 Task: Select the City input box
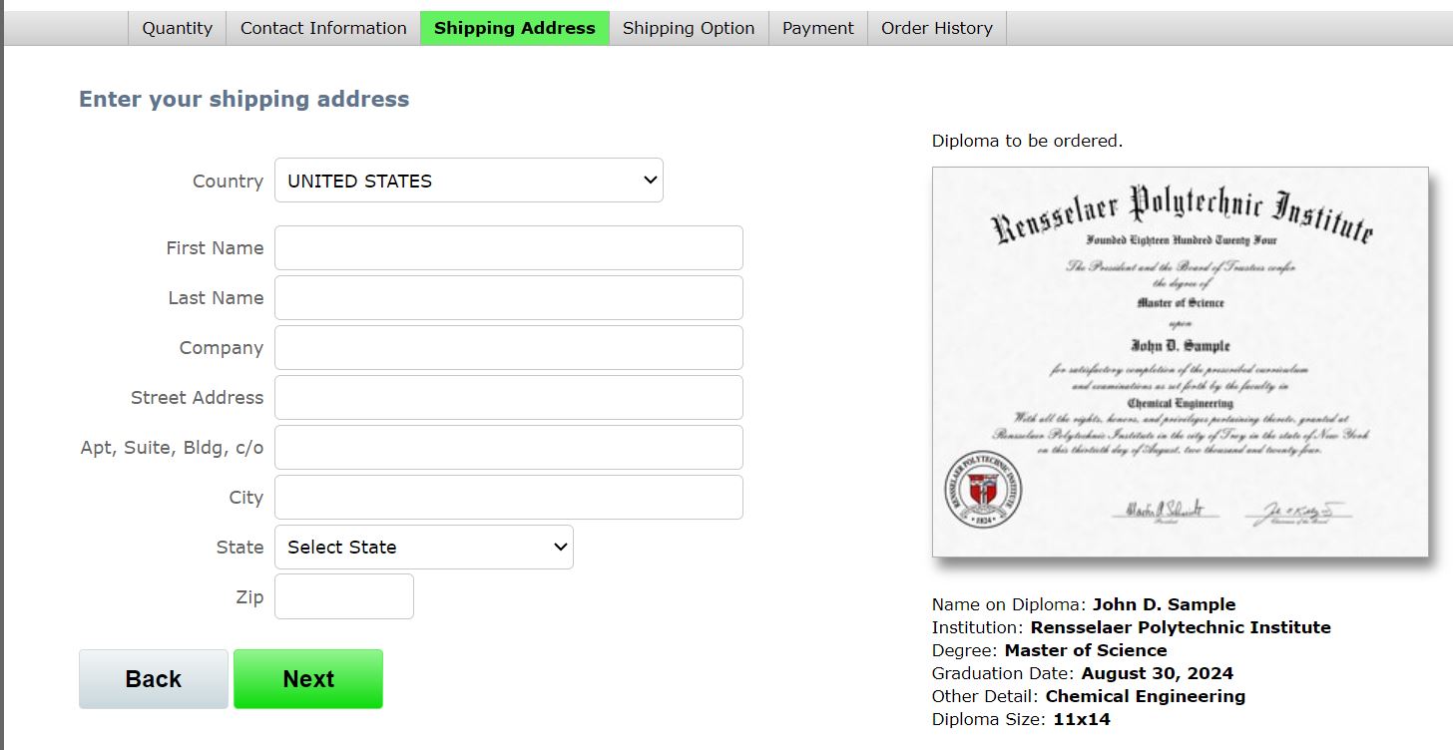[509, 498]
